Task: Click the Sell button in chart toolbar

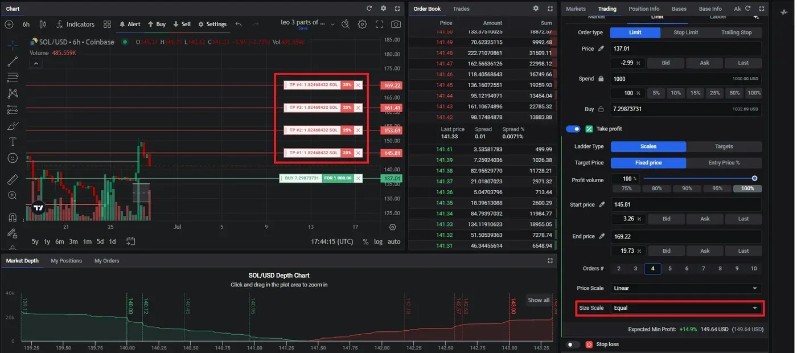Action: click(x=182, y=24)
